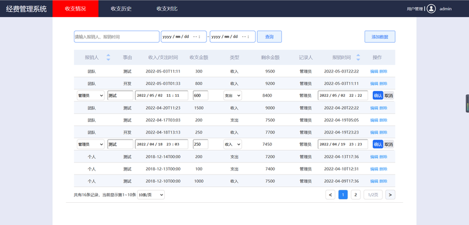The width and height of the screenshot is (469, 225).
Task: Open 管理员 dropdown in the 7450 row
Action: pos(91,144)
